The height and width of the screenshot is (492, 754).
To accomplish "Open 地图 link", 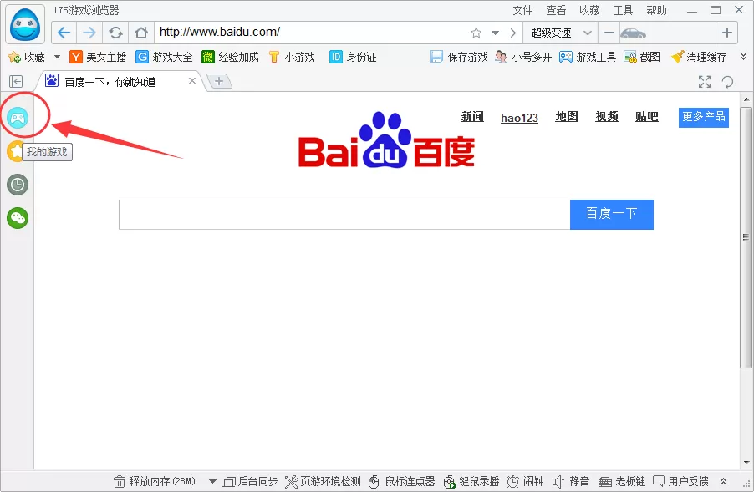I will tap(567, 117).
